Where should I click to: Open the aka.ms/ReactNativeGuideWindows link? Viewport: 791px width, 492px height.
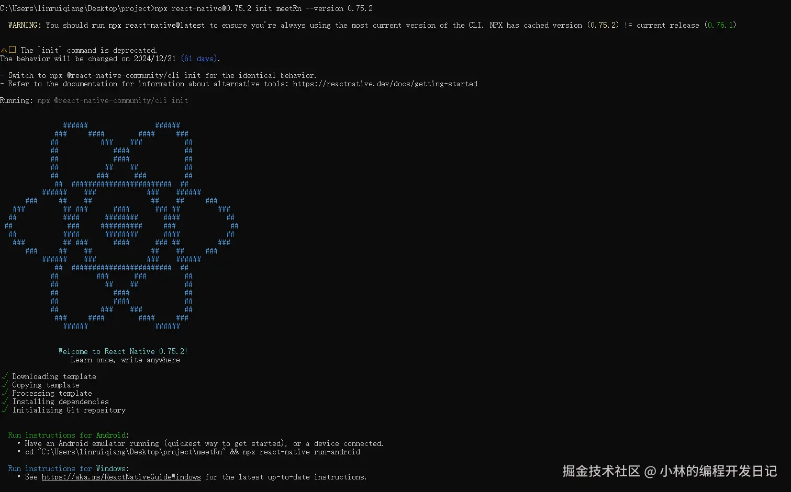tap(121, 477)
